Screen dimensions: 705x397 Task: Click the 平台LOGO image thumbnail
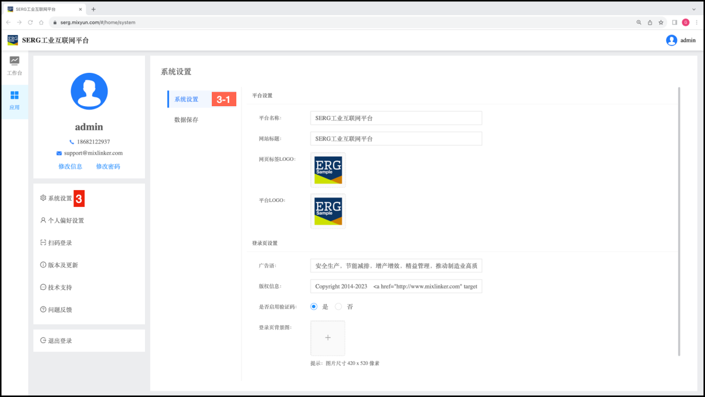pyautogui.click(x=328, y=211)
